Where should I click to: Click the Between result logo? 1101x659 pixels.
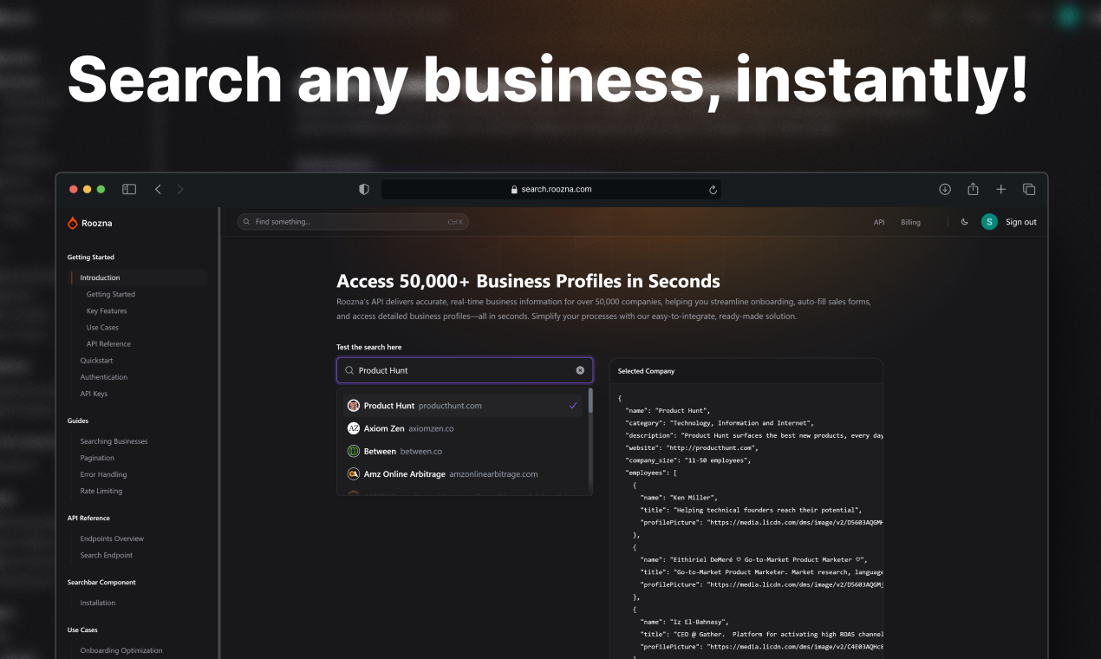tap(354, 452)
